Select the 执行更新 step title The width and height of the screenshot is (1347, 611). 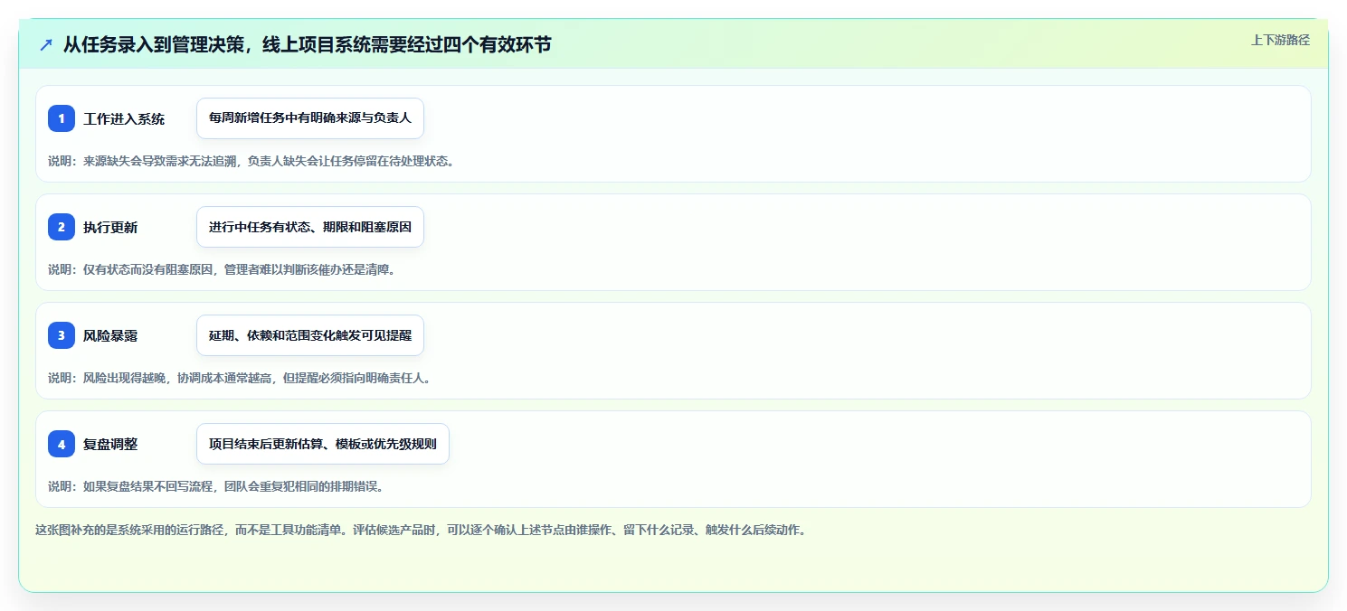click(x=110, y=228)
